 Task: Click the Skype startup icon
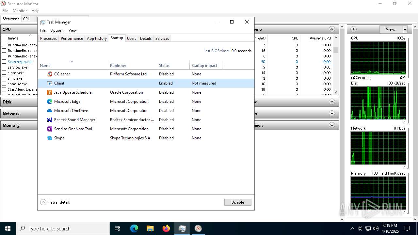[50, 138]
